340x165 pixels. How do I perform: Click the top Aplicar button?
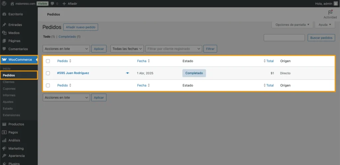[99, 49]
